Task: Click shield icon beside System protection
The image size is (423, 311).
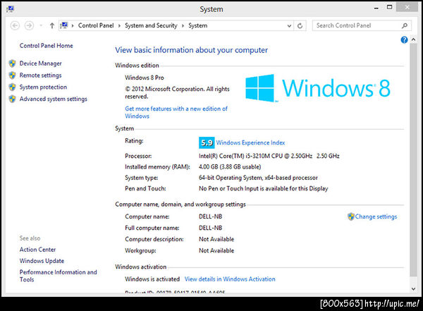Action: [12, 87]
